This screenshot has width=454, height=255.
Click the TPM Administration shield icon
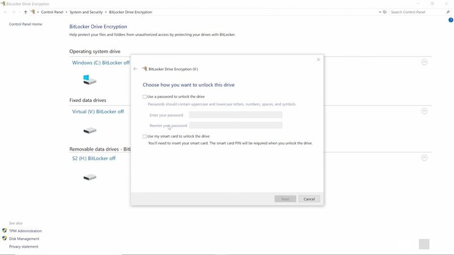(5, 231)
